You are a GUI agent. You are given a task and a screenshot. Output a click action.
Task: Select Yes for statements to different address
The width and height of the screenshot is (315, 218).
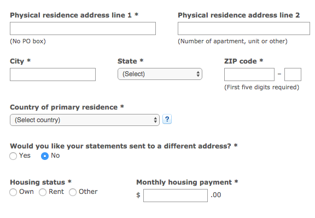(x=13, y=156)
